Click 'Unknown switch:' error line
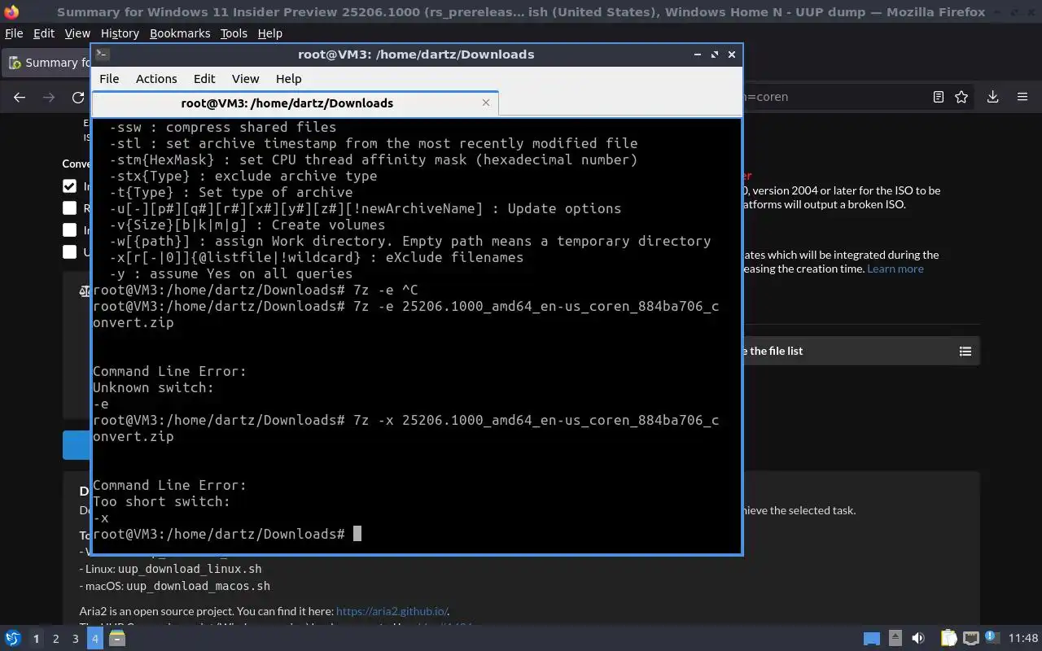The width and height of the screenshot is (1042, 651). pyautogui.click(x=153, y=387)
